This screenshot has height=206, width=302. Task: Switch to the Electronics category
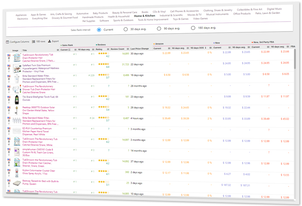coord(22,19)
